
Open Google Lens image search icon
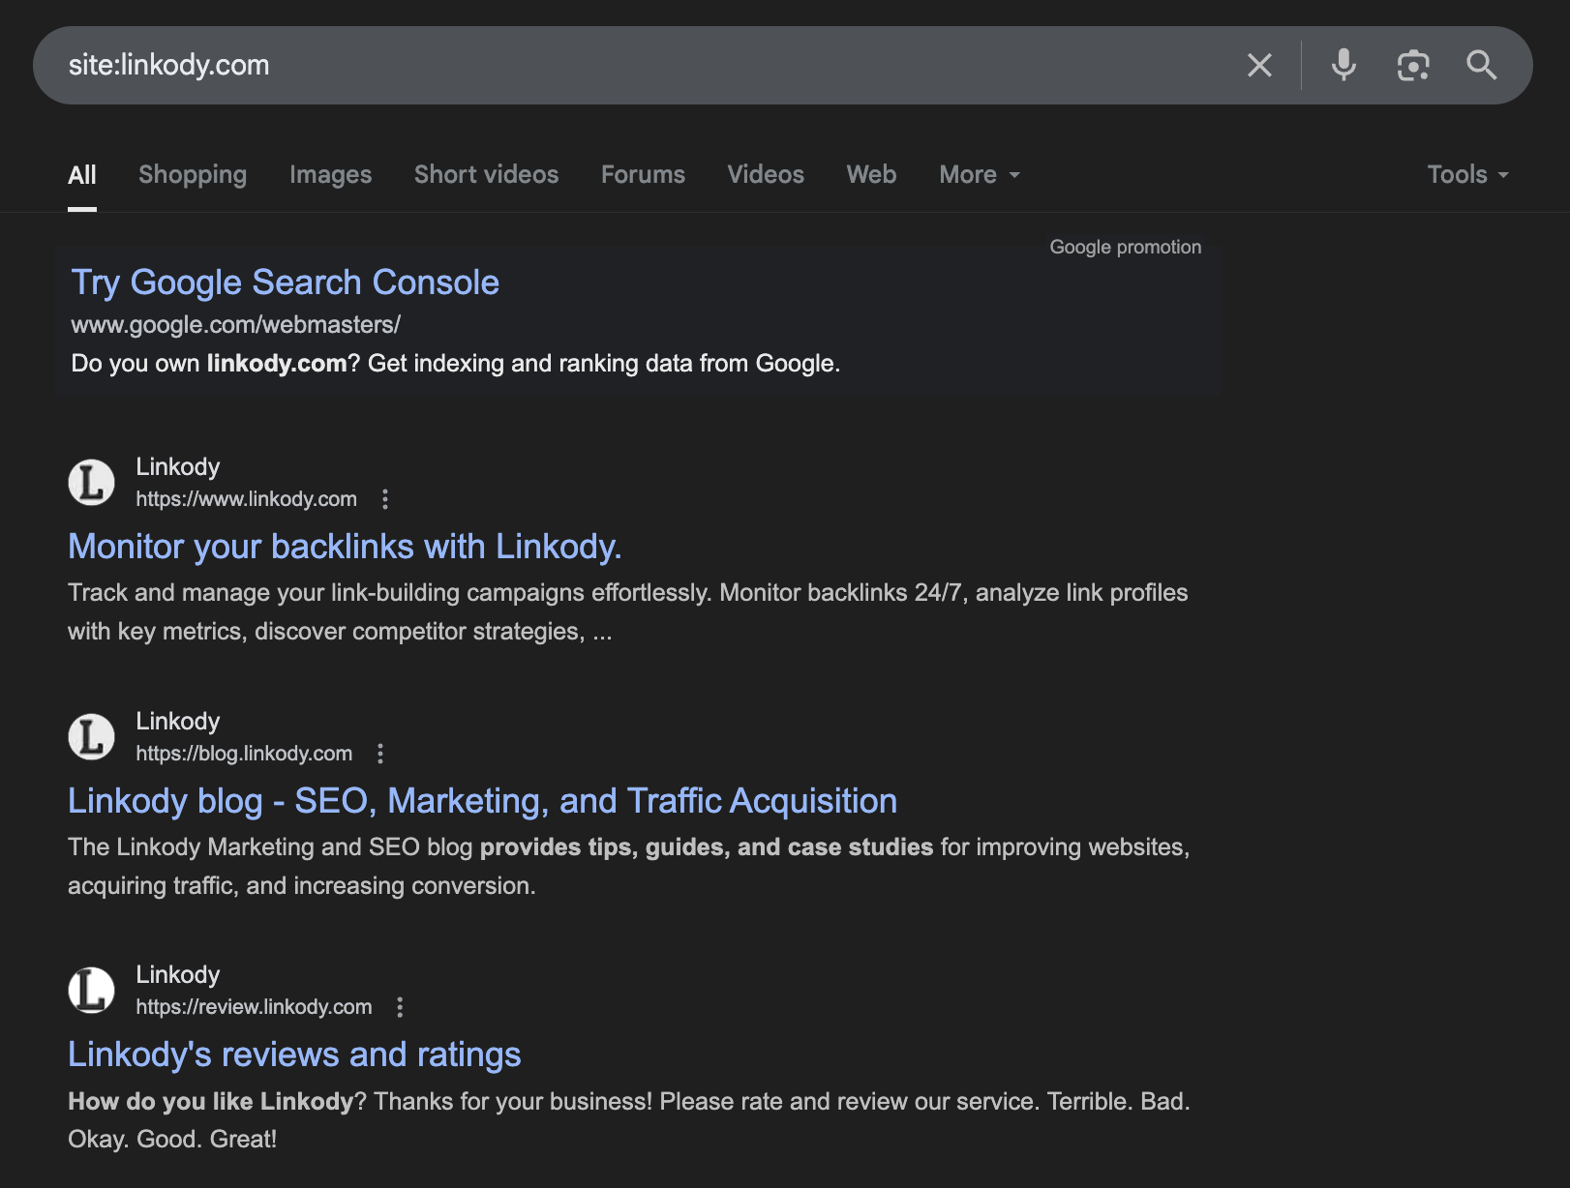(1413, 65)
